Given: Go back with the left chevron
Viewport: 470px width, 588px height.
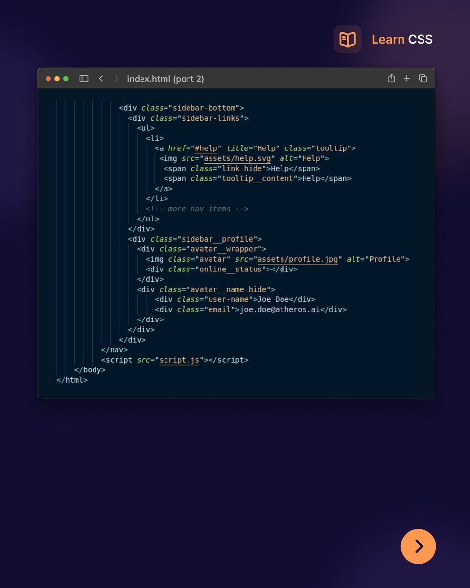Looking at the screenshot, I should pos(101,78).
